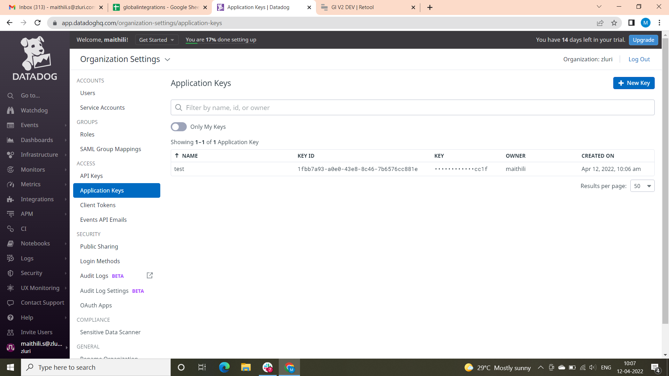Open Chrome profile avatar M

tap(646, 23)
